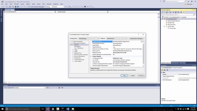
Task: Expand the Build Events node
Action: pyautogui.click(x=73, y=58)
